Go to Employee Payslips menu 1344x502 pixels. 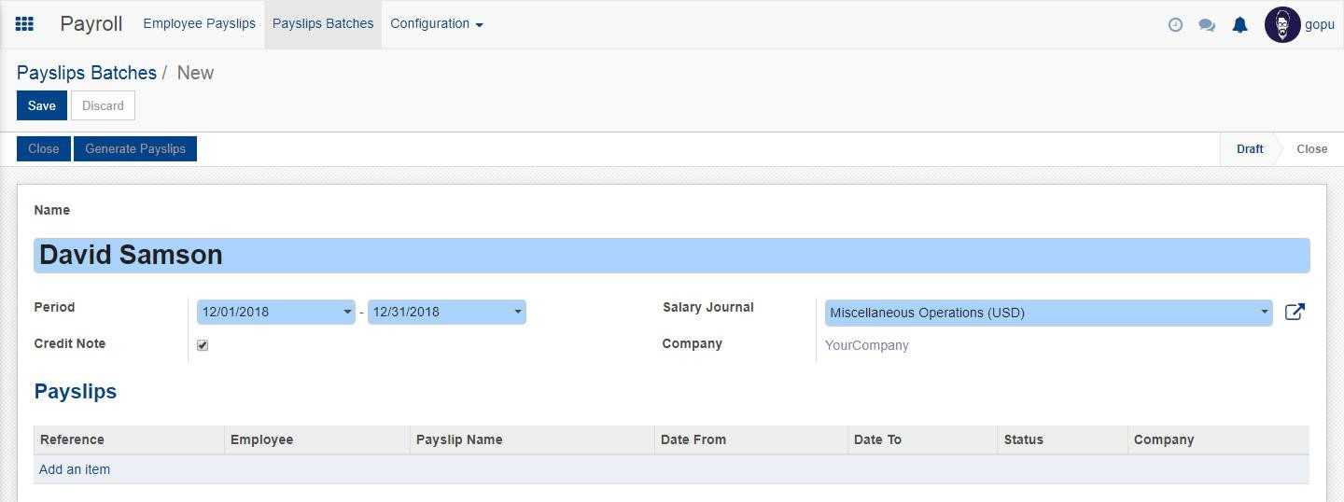199,24
